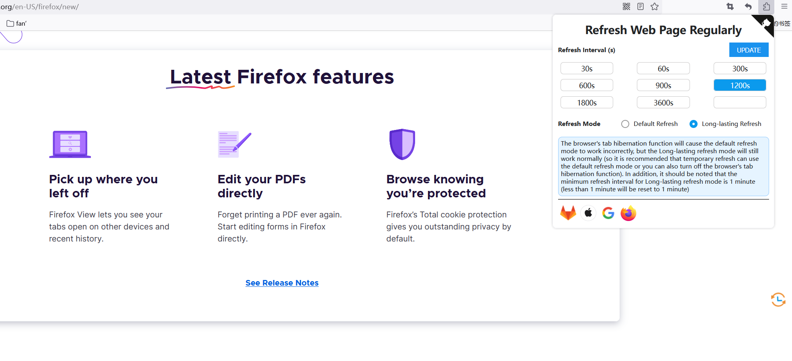Click the laptop icon above Pick up where you left off

click(70, 144)
